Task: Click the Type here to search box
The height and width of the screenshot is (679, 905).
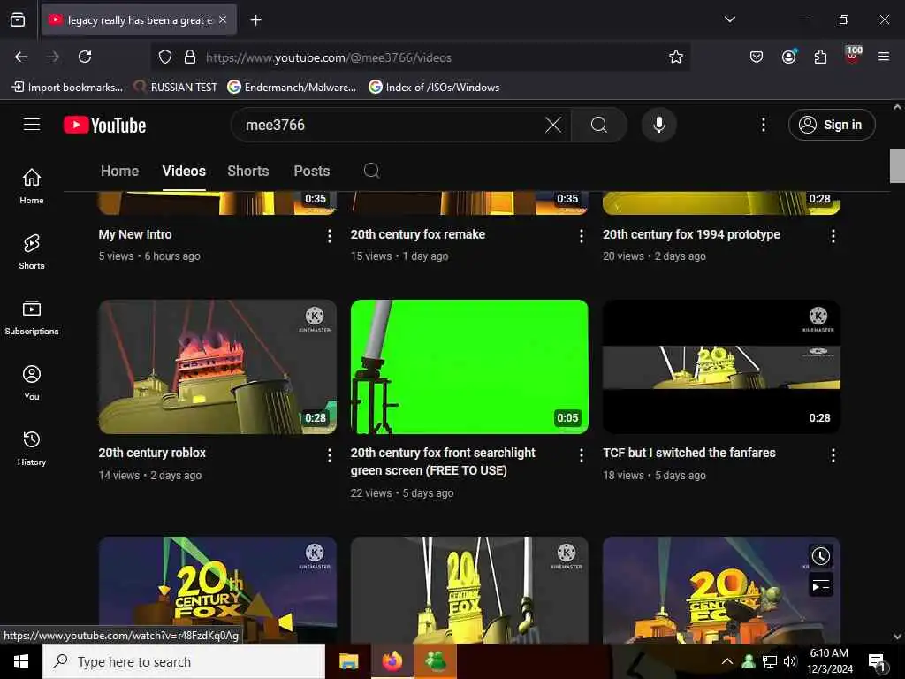Action: pyautogui.click(x=184, y=661)
